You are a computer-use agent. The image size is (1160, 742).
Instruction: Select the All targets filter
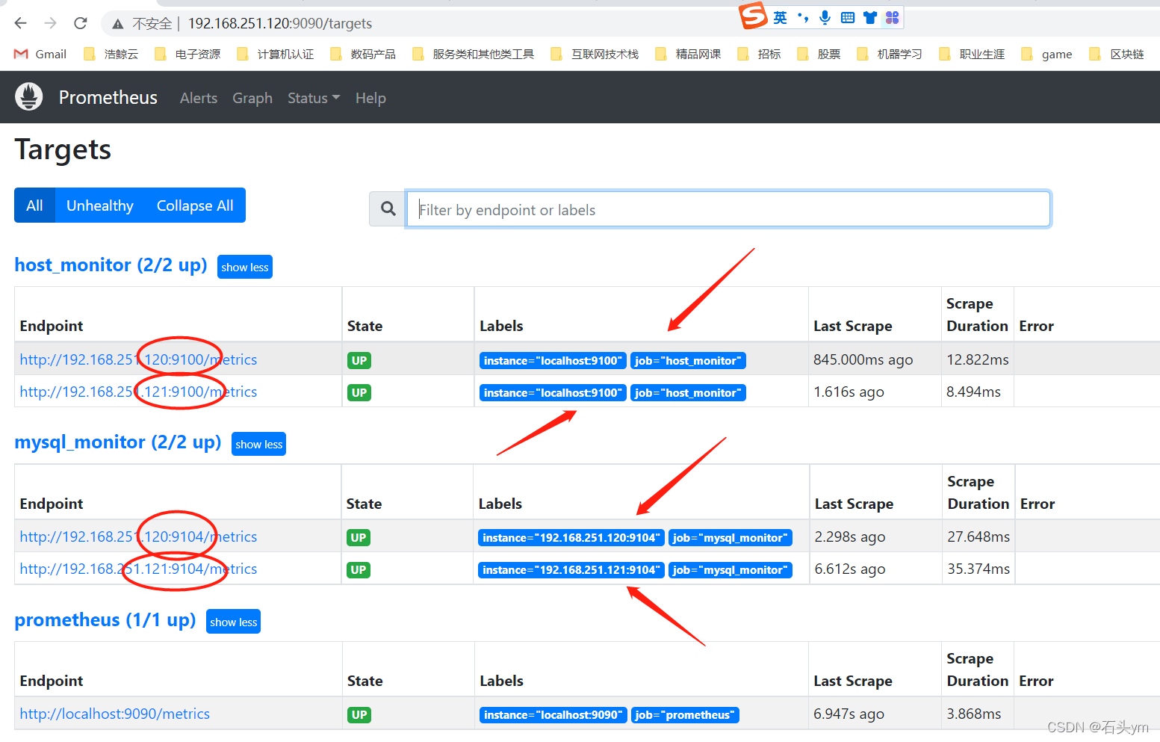pos(34,205)
